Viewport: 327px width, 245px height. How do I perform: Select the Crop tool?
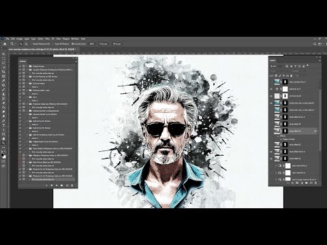tap(3, 71)
